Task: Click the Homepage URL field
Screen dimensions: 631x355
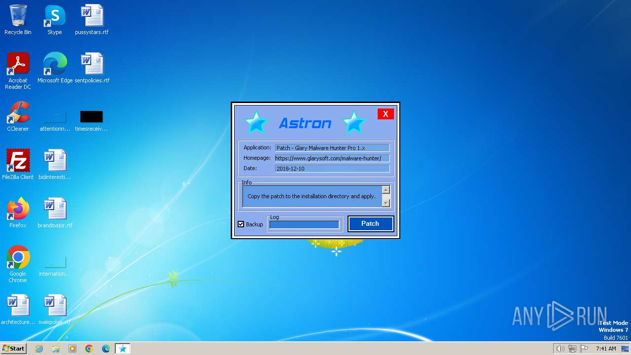Action: [332, 158]
